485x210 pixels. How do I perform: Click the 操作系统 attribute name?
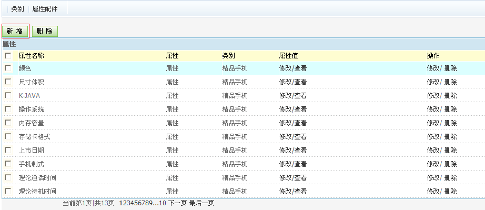(x=31, y=109)
